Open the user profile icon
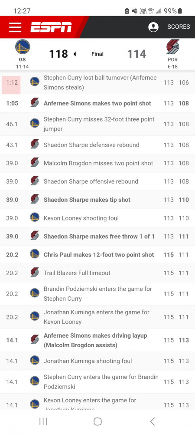Screen dimensions: 195x434 click(153, 27)
